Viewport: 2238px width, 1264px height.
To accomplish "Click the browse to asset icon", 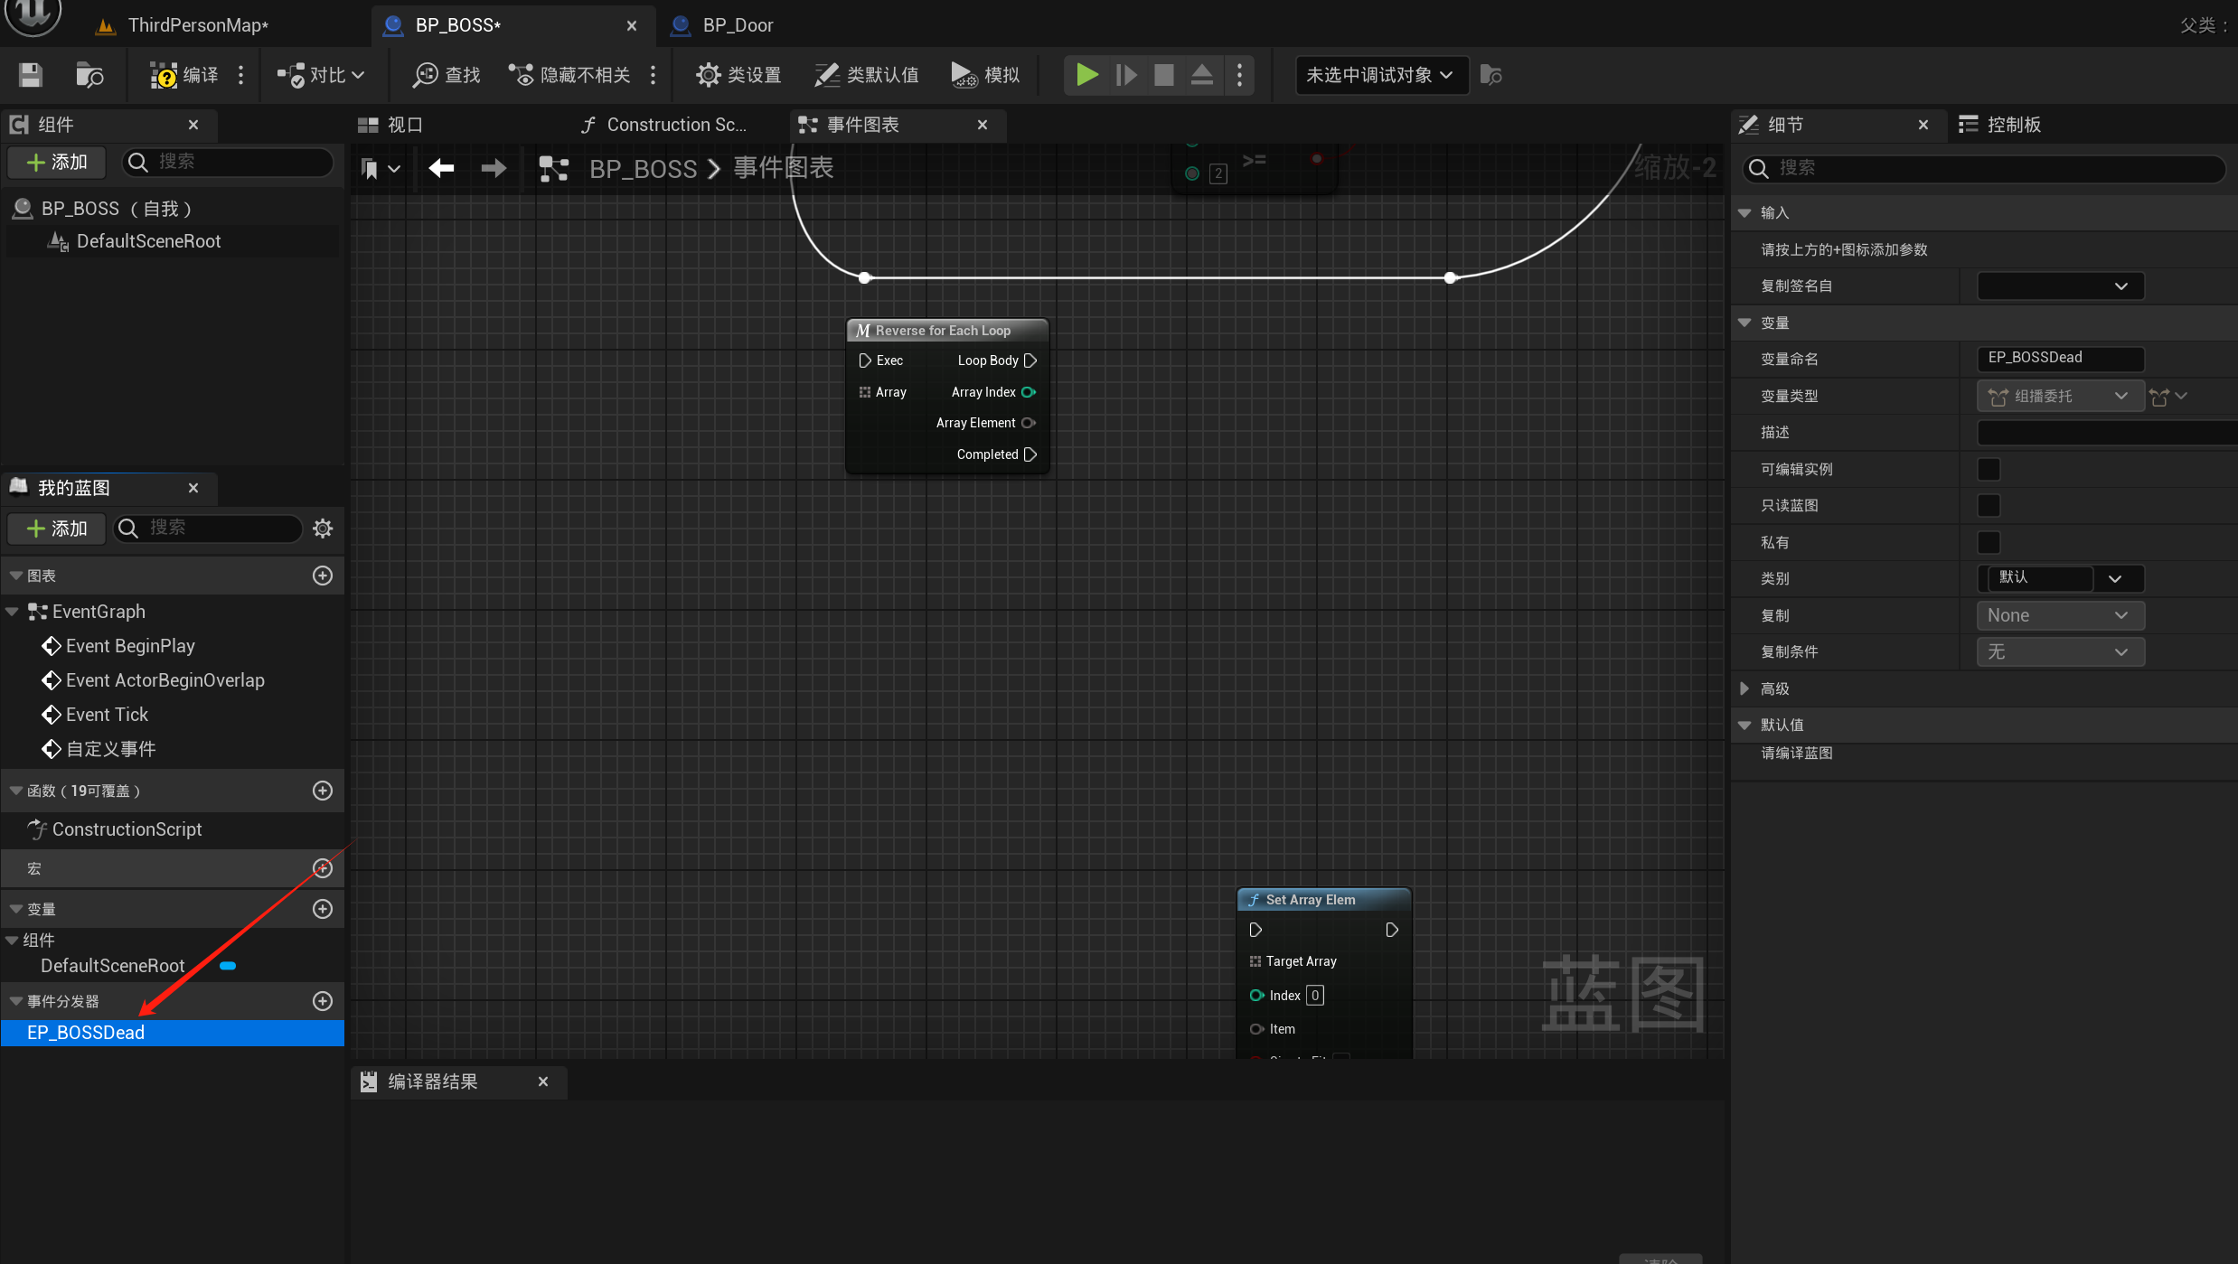I will point(89,75).
